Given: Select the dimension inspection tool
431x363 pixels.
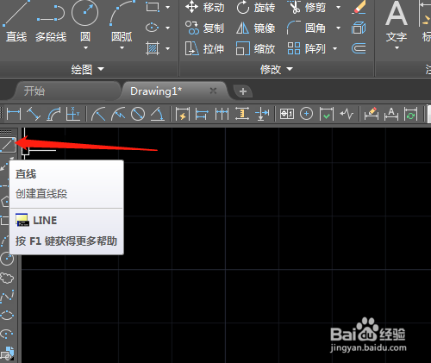Looking at the screenshot, I should coord(327,114).
